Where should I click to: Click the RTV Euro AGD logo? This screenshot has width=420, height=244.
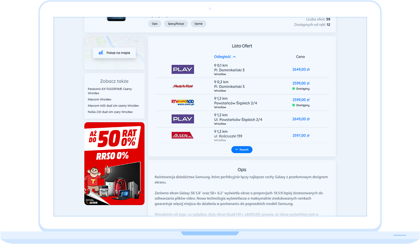pyautogui.click(x=183, y=102)
